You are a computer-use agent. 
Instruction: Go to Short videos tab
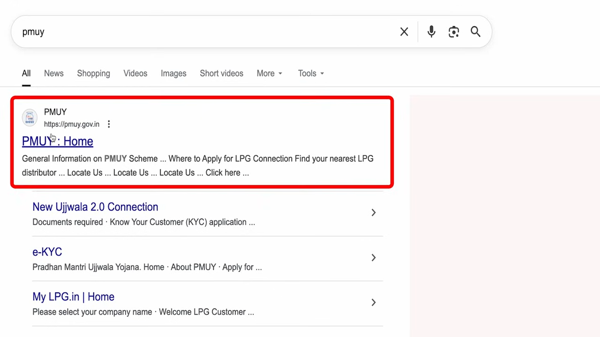[221, 73]
